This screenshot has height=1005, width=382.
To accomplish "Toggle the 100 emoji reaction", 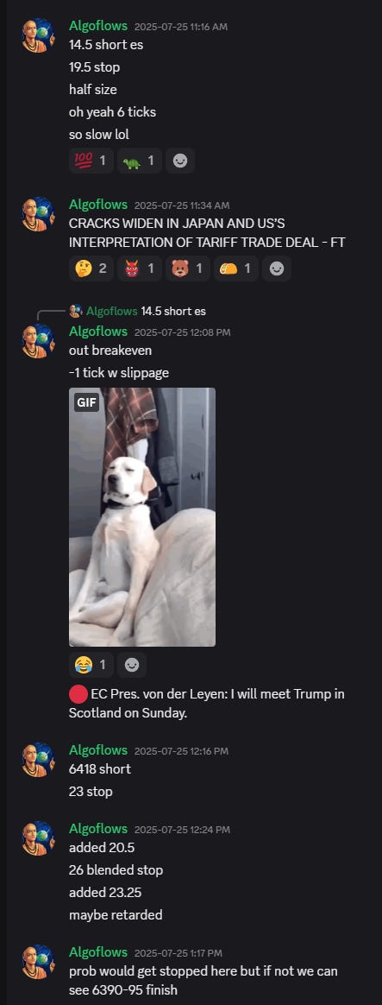I will (91, 161).
